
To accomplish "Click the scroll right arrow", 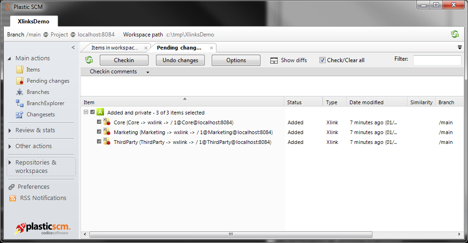I will pos(460,235).
